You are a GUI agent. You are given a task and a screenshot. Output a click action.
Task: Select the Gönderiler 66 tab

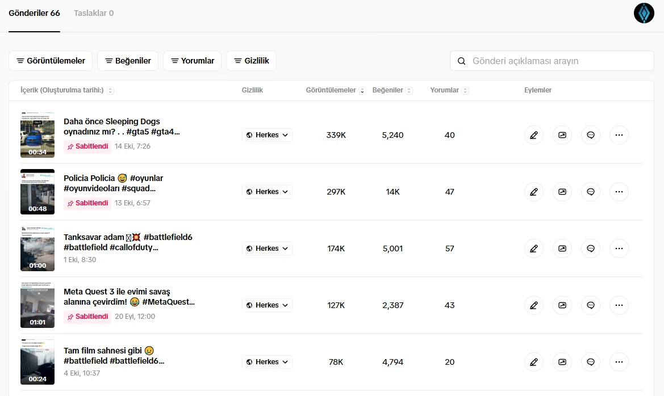click(34, 13)
